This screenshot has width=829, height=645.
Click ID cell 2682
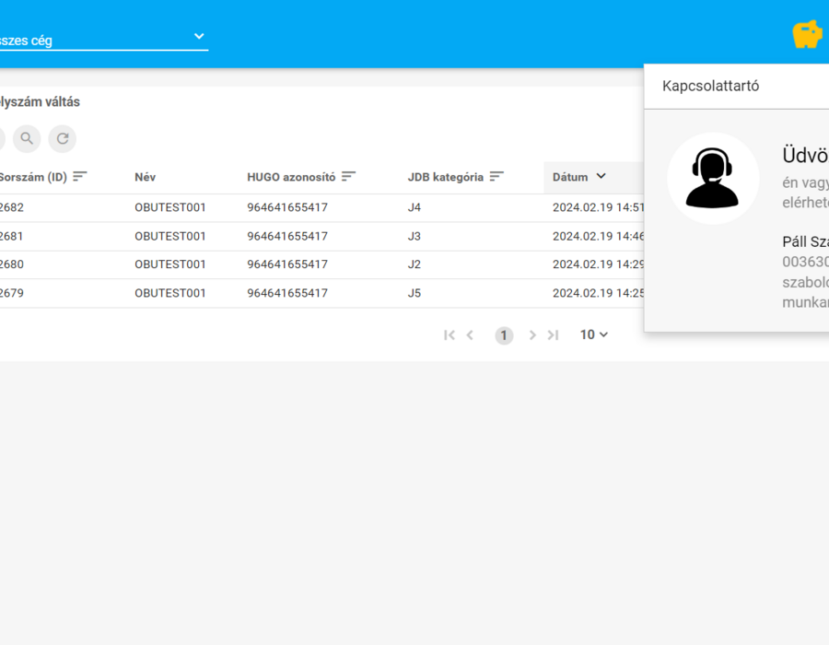coord(12,207)
